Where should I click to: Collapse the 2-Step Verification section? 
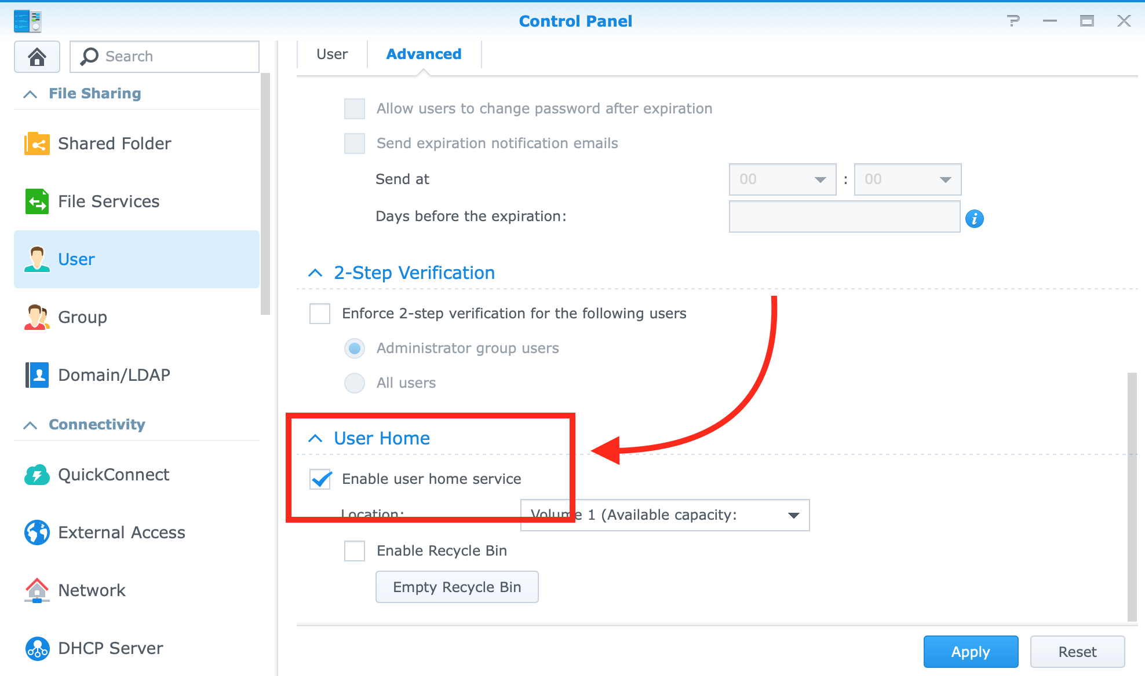315,273
